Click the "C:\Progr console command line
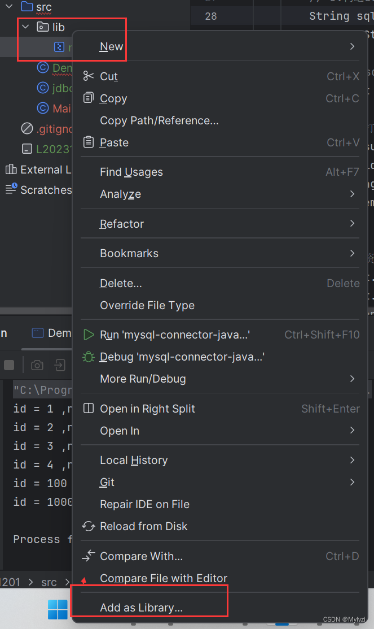Screen dimensions: 374x629 pyautogui.click(x=42, y=389)
